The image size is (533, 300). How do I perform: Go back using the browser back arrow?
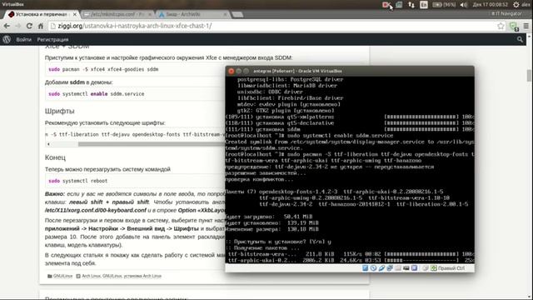click(x=7, y=26)
